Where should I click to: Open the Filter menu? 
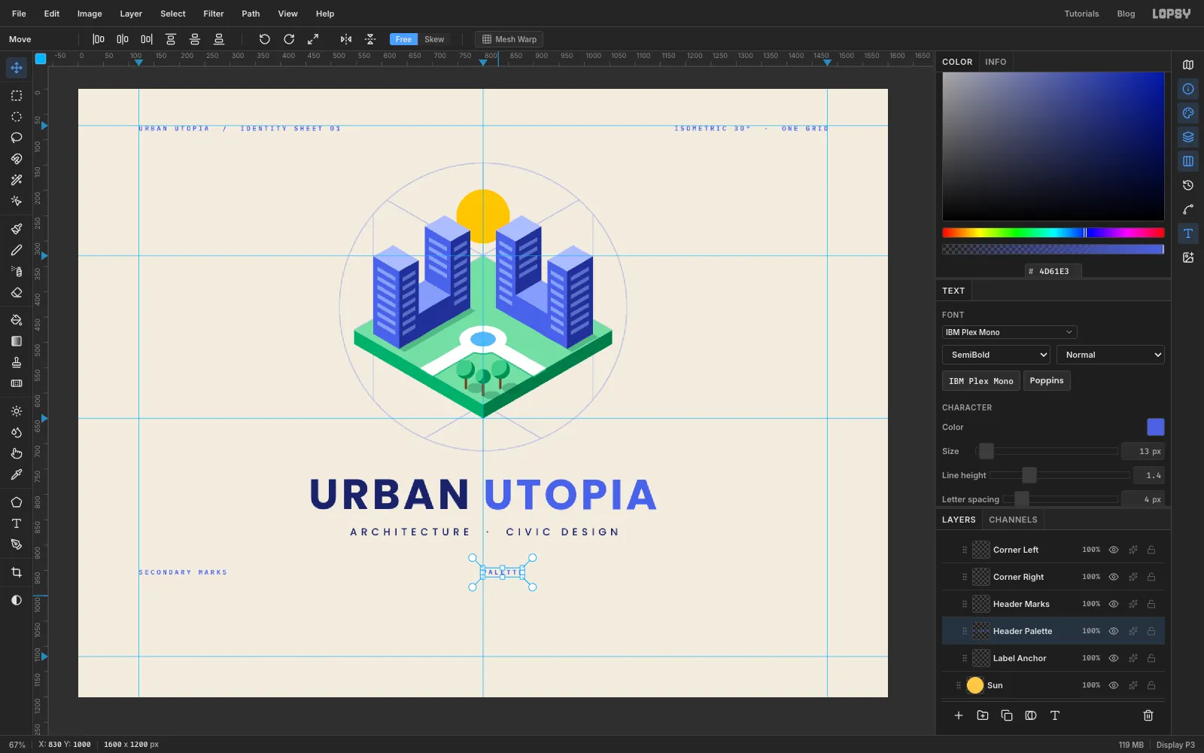pos(214,14)
